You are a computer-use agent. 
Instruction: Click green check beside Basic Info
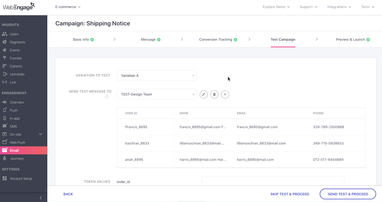point(92,40)
